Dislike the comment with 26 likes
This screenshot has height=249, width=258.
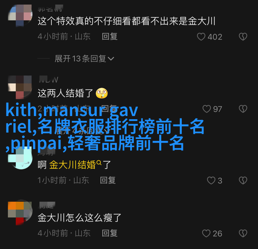click(x=243, y=233)
